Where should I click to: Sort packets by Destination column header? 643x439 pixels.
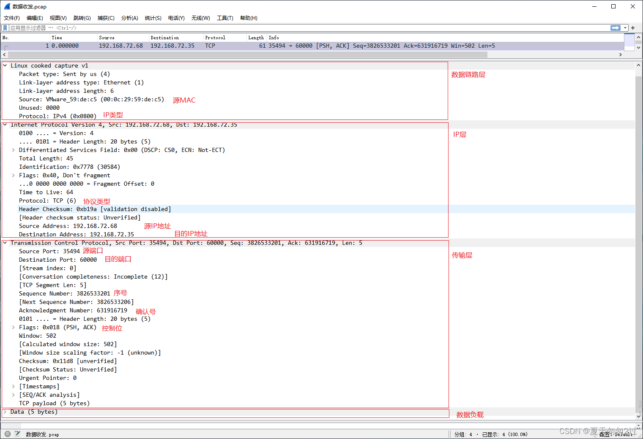tap(176, 38)
